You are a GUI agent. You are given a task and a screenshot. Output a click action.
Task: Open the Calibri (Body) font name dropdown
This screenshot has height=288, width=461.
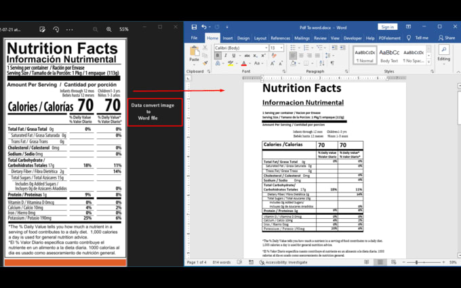pos(266,48)
